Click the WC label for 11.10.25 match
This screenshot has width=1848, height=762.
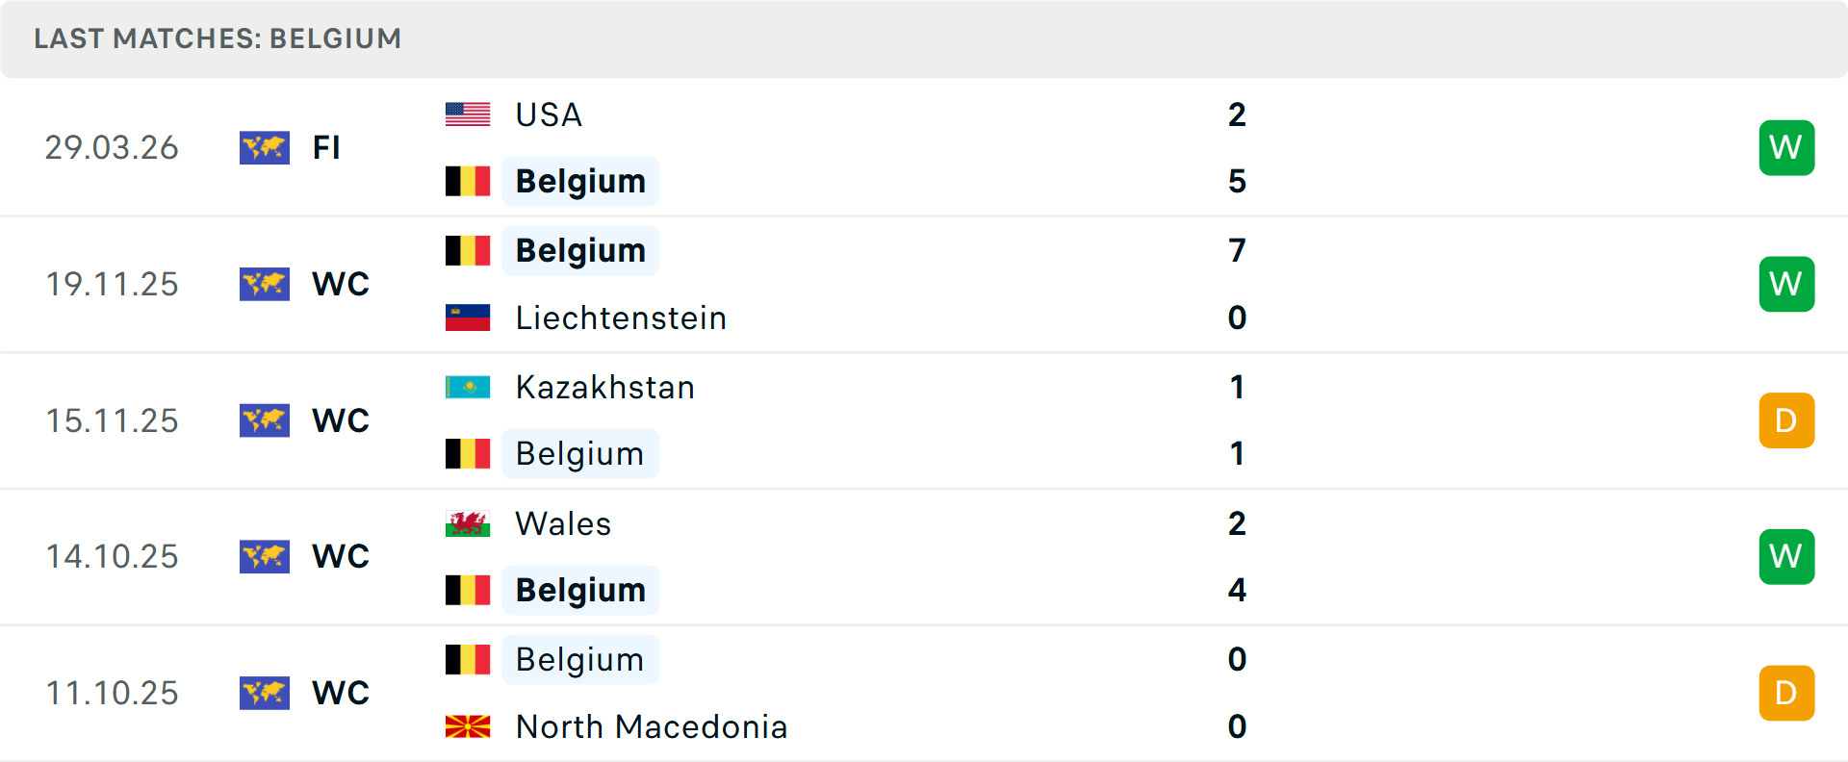coord(341,693)
